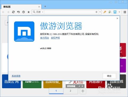The image size is (128, 97).
Task: Edit the 京东商城 tile with pencil icon
Action: (79, 86)
